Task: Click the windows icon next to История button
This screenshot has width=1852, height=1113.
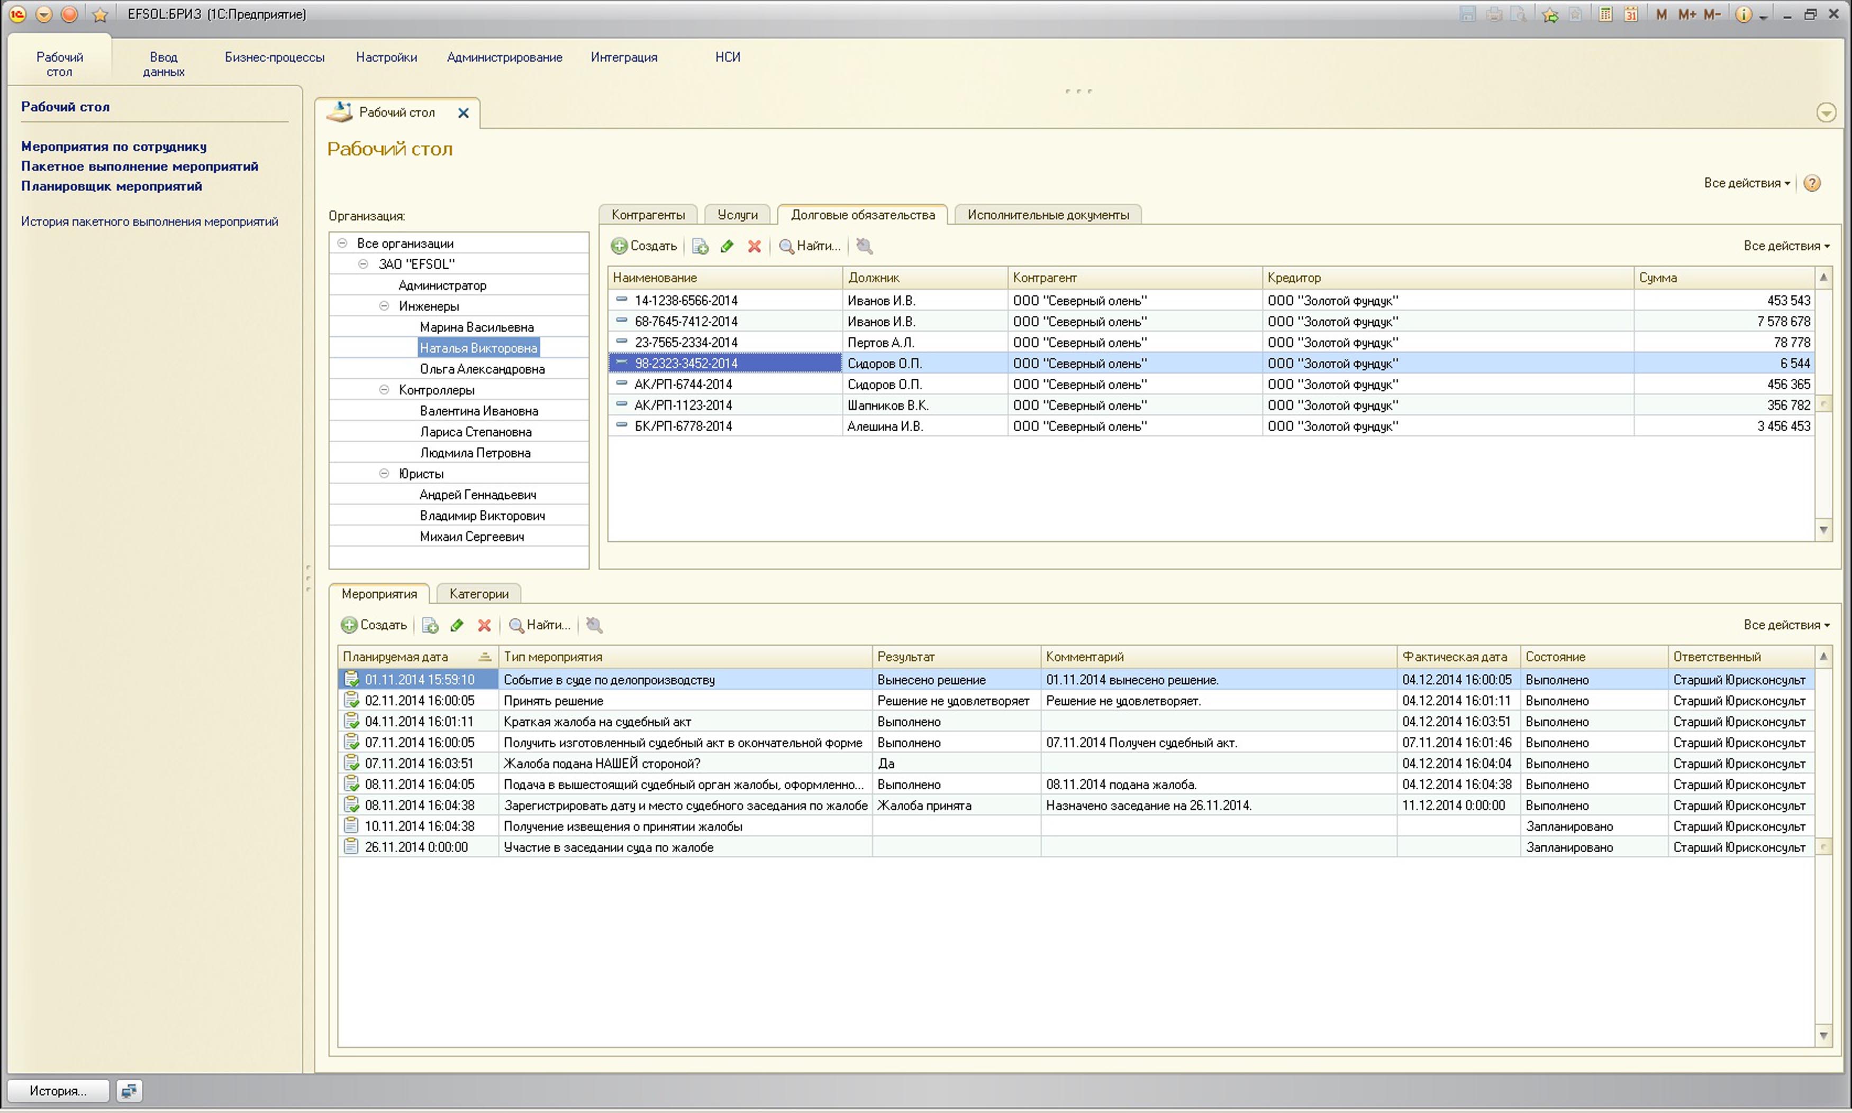Action: [x=129, y=1090]
